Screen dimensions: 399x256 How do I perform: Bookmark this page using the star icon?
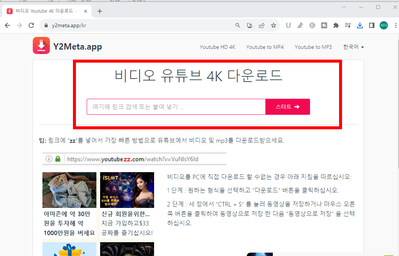[274, 25]
